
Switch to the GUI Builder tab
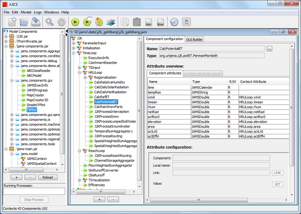(x=194, y=39)
